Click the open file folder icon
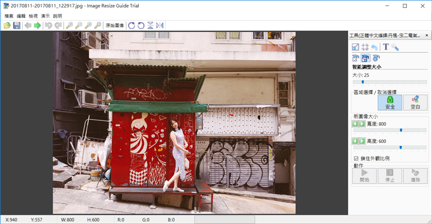 tap(7, 25)
